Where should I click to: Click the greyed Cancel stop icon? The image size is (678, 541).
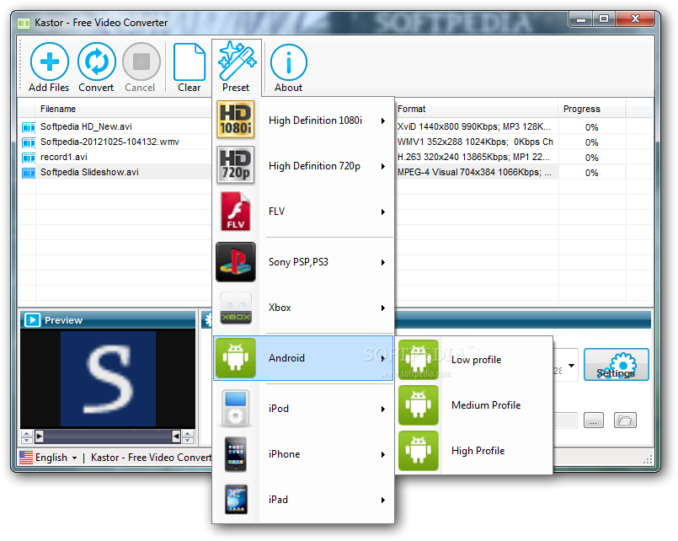141,62
